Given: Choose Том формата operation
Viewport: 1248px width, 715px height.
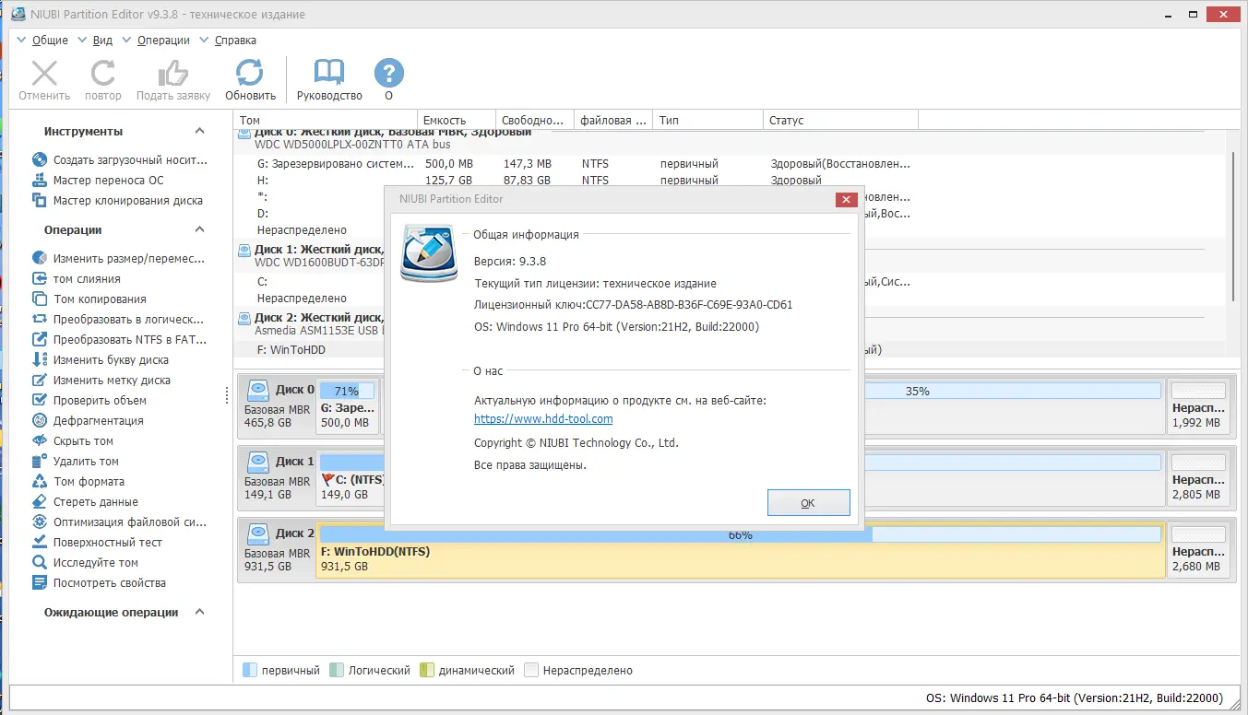Looking at the screenshot, I should pos(77,482).
